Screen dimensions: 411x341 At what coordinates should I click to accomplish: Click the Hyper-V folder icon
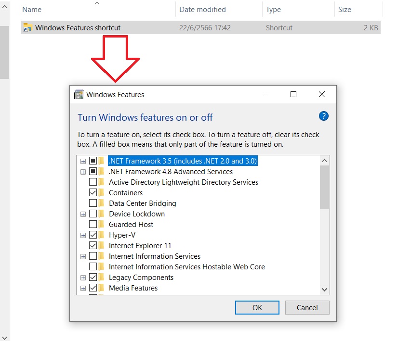click(x=102, y=235)
